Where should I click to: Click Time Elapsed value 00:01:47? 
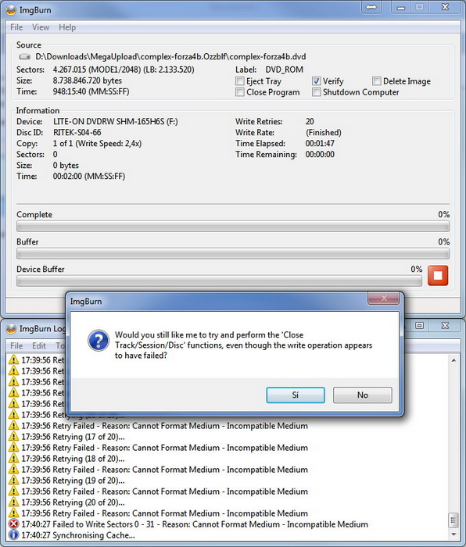320,143
